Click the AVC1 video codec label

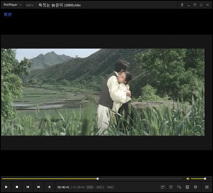(100, 187)
